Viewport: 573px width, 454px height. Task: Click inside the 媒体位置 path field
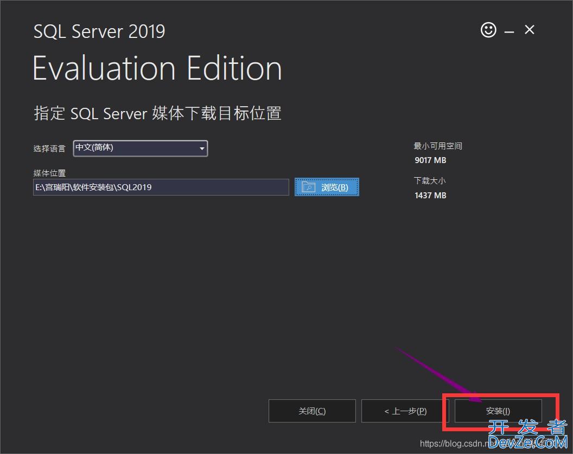(x=161, y=187)
